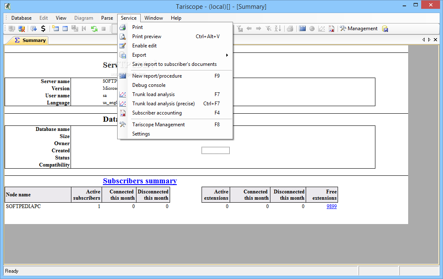Click the filter with save icon in toolbar

pyautogui.click(x=240, y=29)
